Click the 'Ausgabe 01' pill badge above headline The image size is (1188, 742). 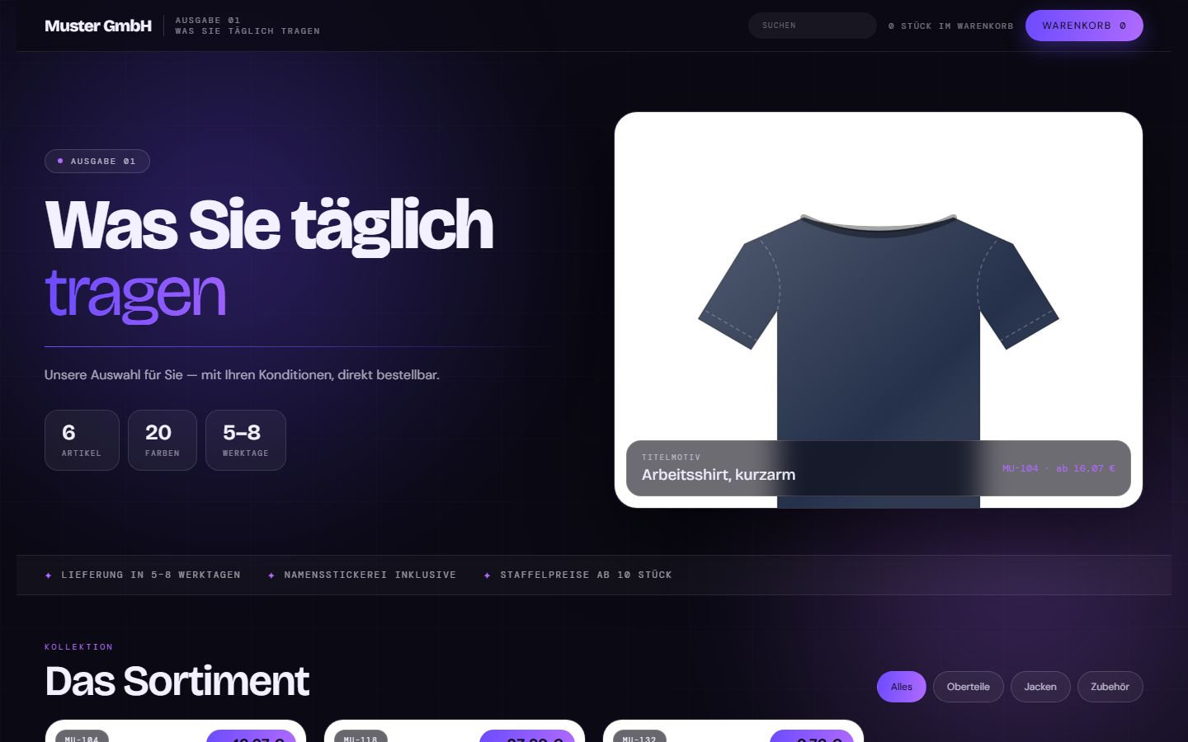pos(97,162)
